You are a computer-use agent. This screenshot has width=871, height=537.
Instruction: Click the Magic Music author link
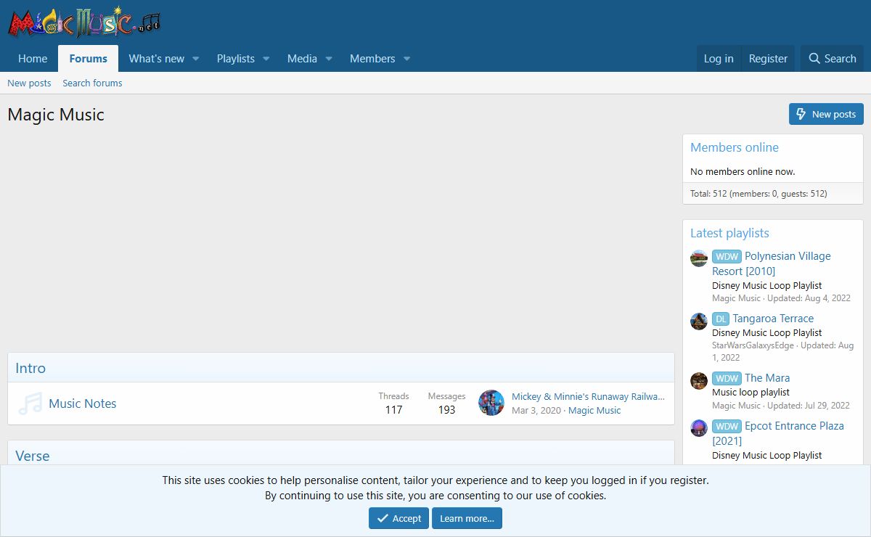pyautogui.click(x=594, y=410)
